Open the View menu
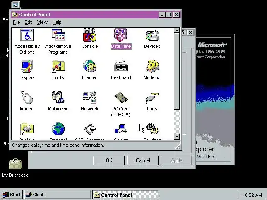Screen dimensions: 267x200 coord(42,22)
